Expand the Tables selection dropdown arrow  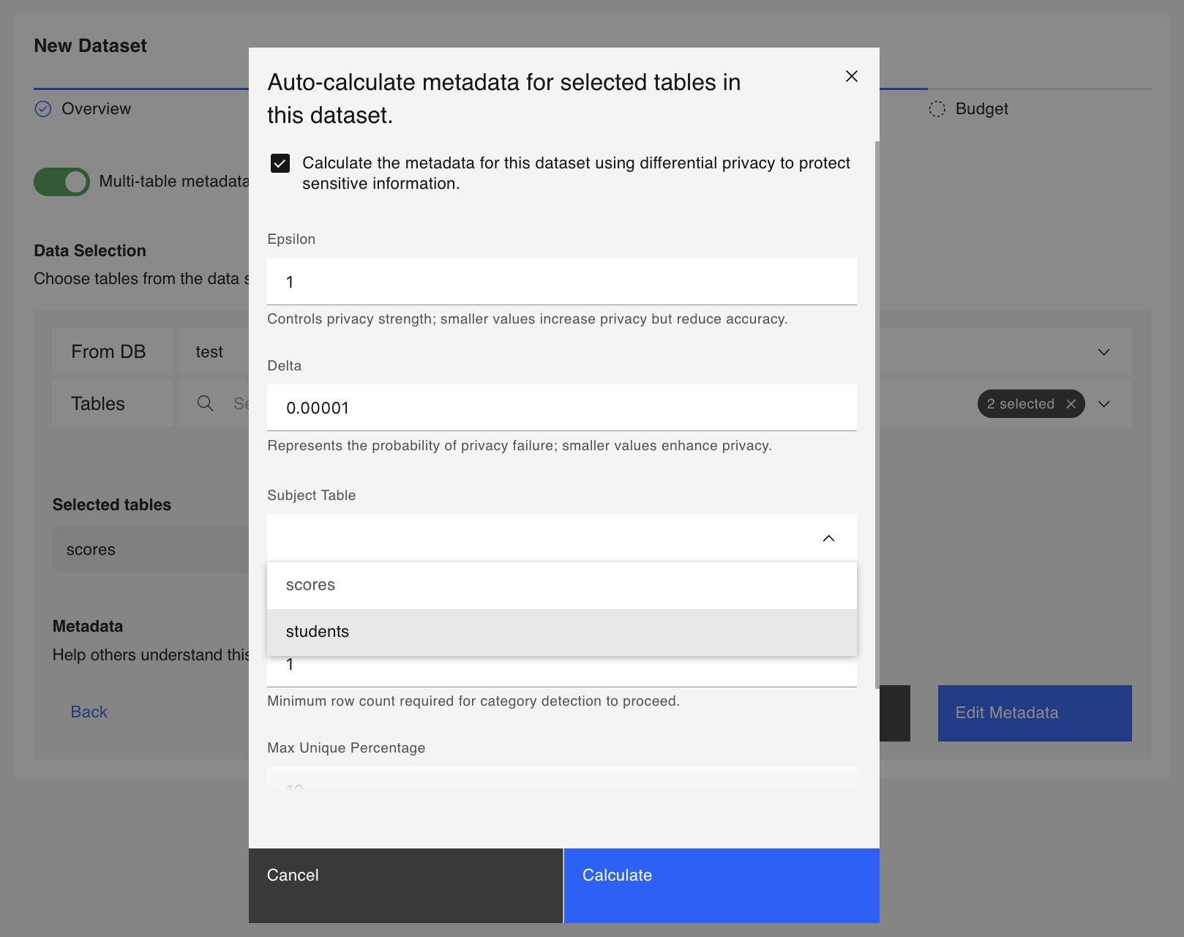(1104, 404)
